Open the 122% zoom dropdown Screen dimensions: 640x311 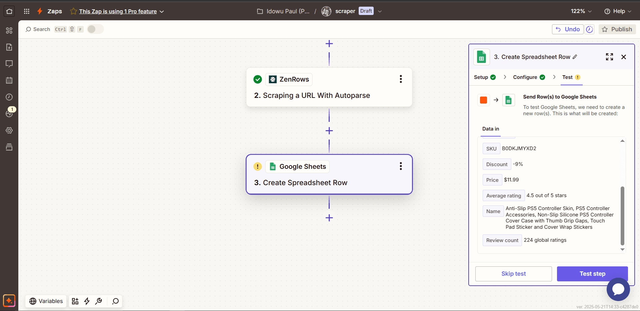pos(581,11)
